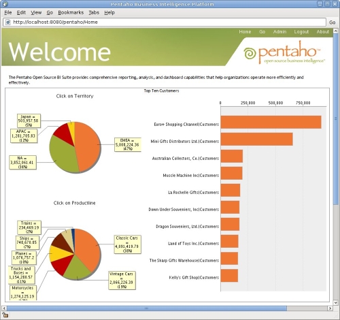This screenshot has width=340, height=320.
Task: Open the View menu
Action: tap(36, 13)
